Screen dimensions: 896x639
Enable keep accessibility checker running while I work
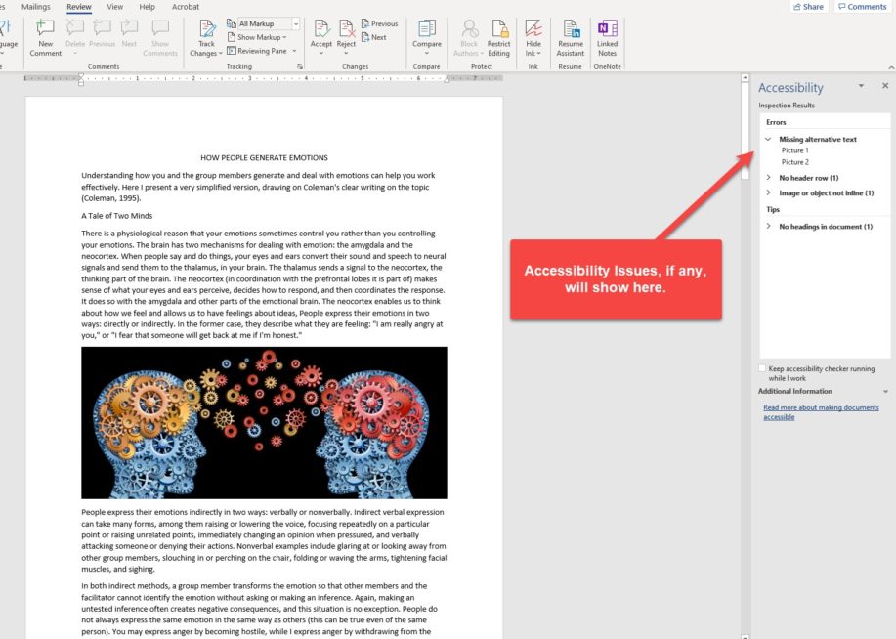coord(760,367)
